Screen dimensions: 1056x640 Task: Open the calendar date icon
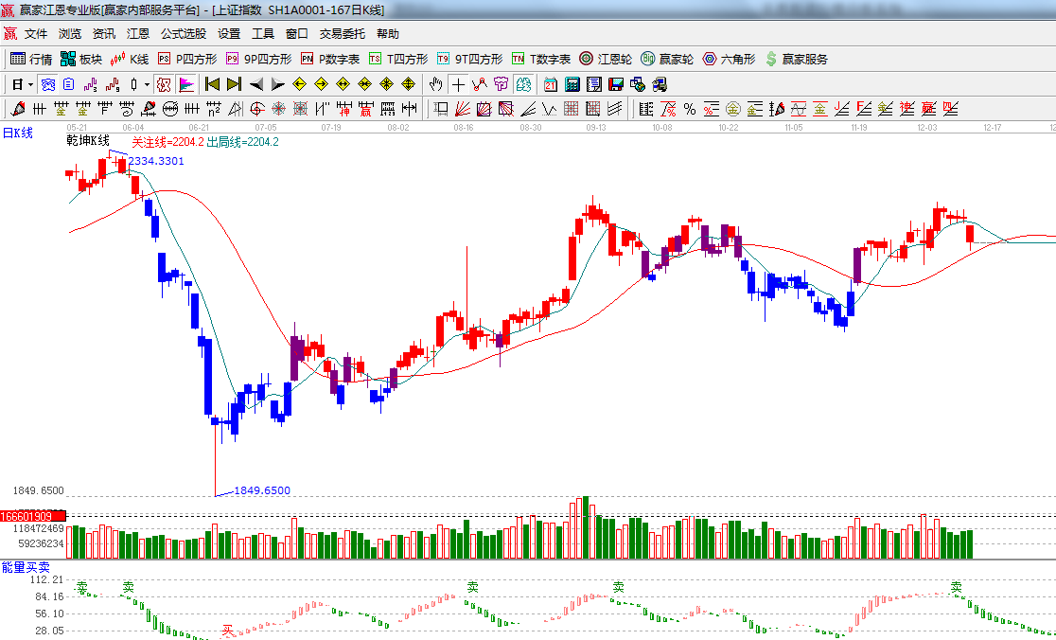(550, 83)
